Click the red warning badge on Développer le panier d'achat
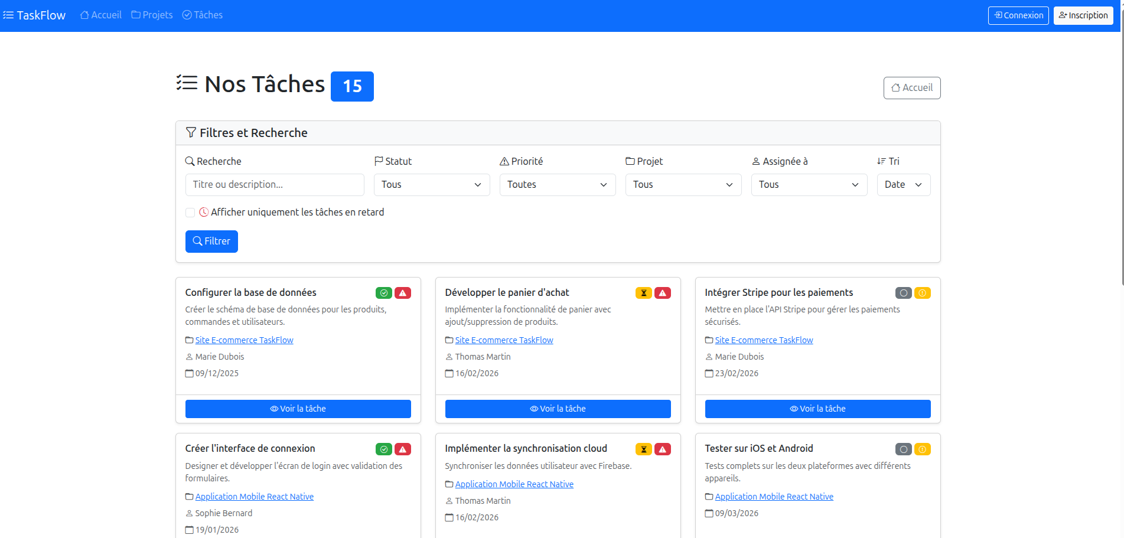The image size is (1124, 538). coord(663,293)
